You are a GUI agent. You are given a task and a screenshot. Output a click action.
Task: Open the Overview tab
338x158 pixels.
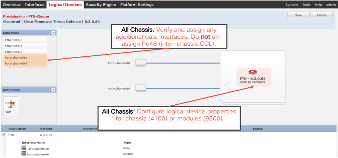tap(12, 5)
